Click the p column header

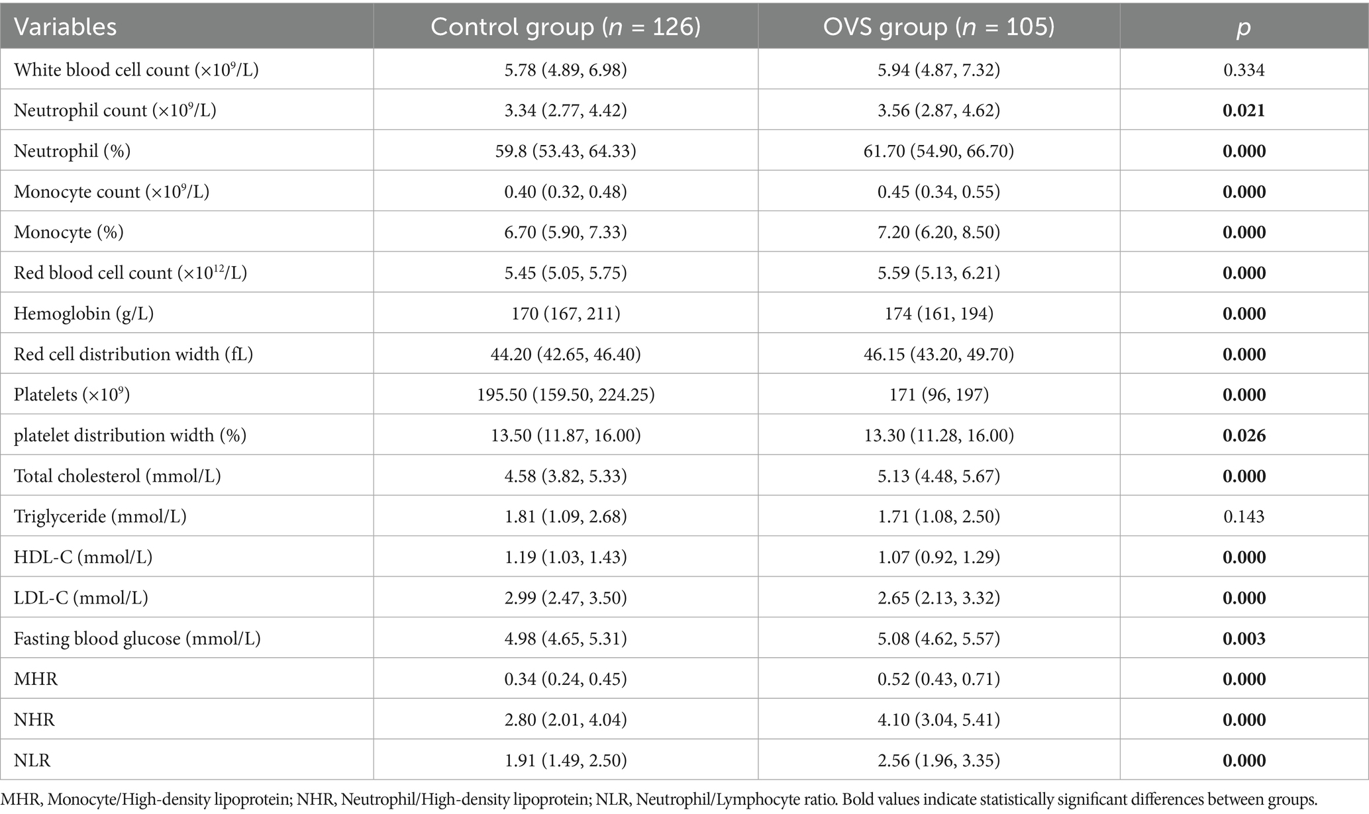[x=1244, y=27]
